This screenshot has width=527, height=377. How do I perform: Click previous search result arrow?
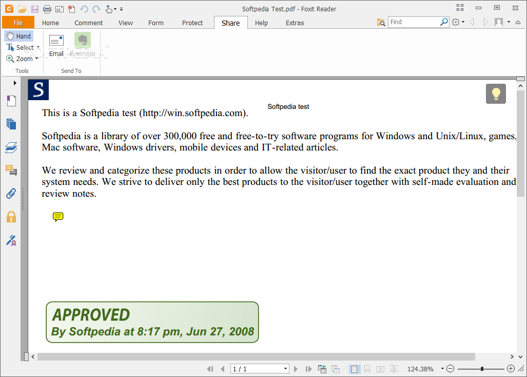pyautogui.click(x=472, y=22)
